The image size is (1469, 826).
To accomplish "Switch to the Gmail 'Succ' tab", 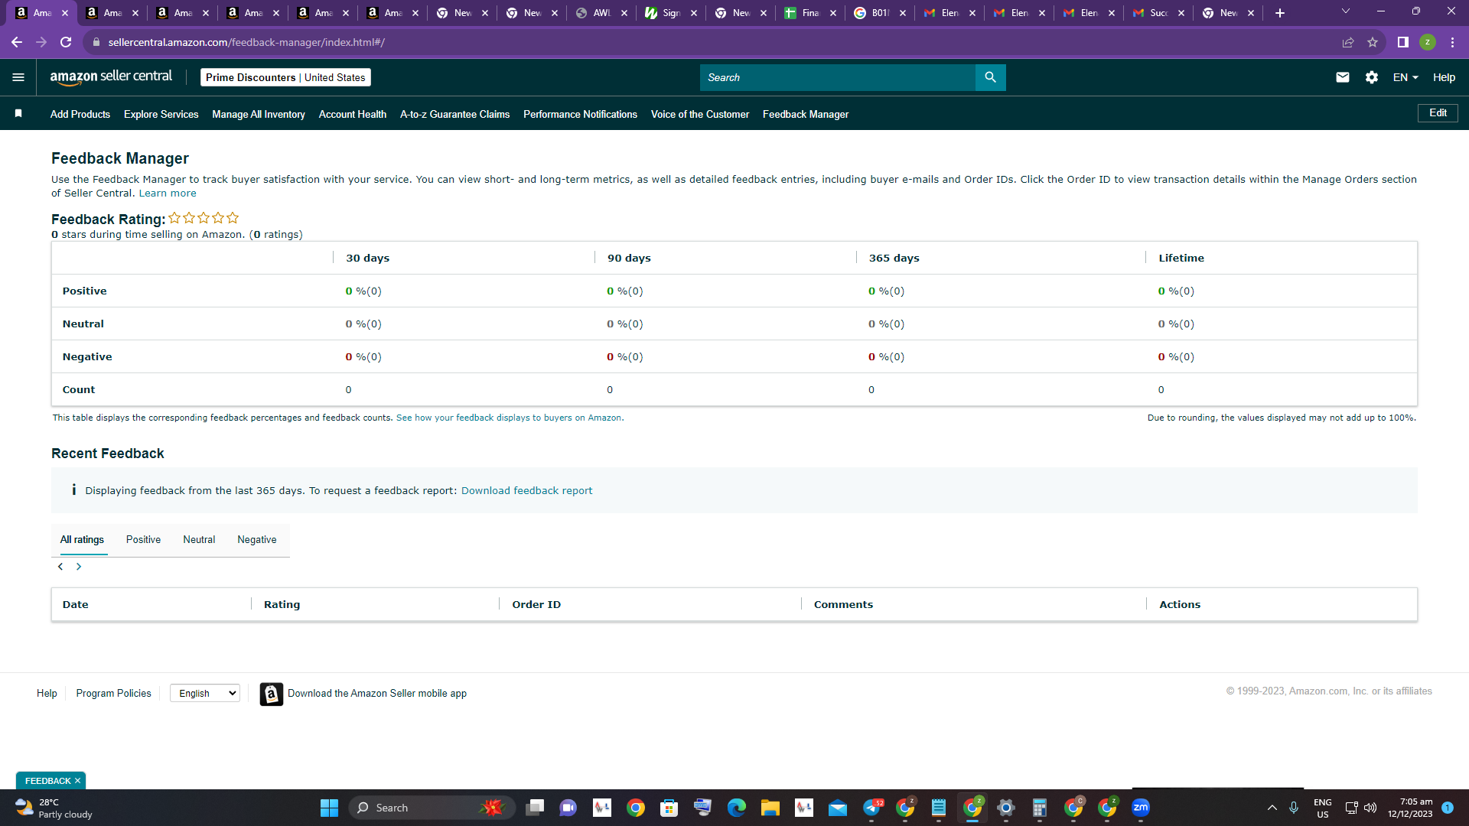I will (1158, 13).
